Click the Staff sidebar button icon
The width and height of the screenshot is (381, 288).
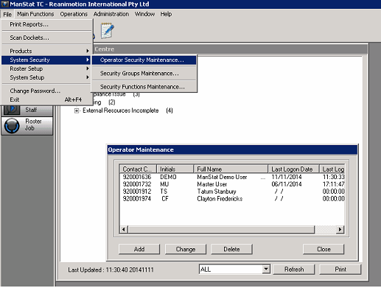coord(12,110)
